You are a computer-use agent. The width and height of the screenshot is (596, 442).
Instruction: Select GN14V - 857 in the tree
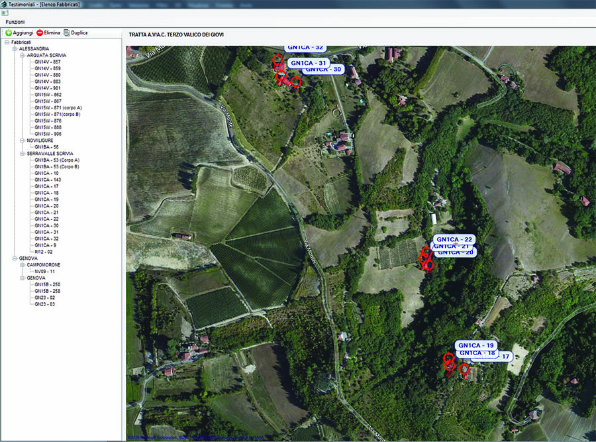48,62
